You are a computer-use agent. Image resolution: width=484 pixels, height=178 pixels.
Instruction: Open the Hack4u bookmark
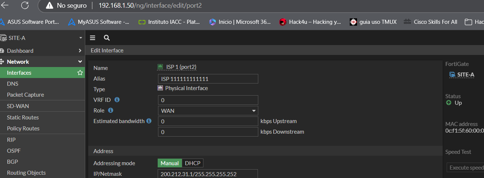310,22
